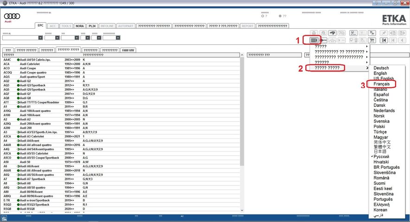
Task: Select the Audi A6 Allroad quattro row
Action: [x=121, y=170]
